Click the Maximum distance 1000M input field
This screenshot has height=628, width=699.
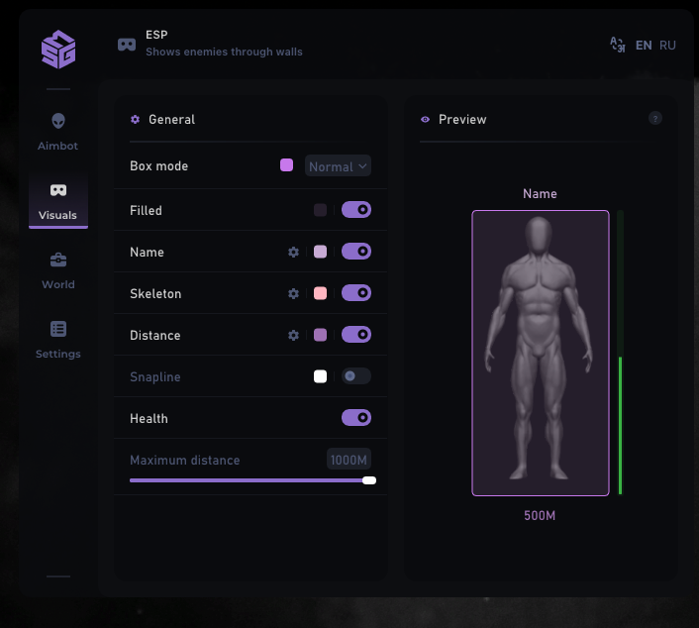tap(349, 460)
